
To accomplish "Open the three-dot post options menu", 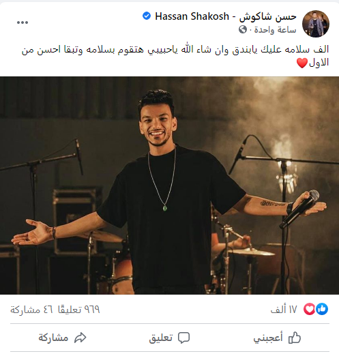I will coord(23,23).
